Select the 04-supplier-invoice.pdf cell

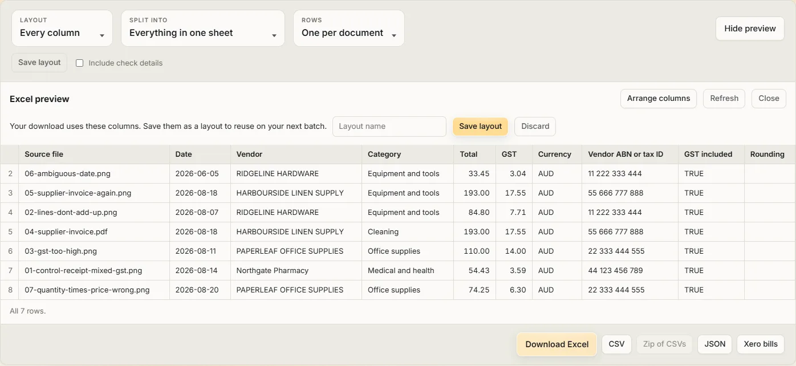(x=94, y=232)
